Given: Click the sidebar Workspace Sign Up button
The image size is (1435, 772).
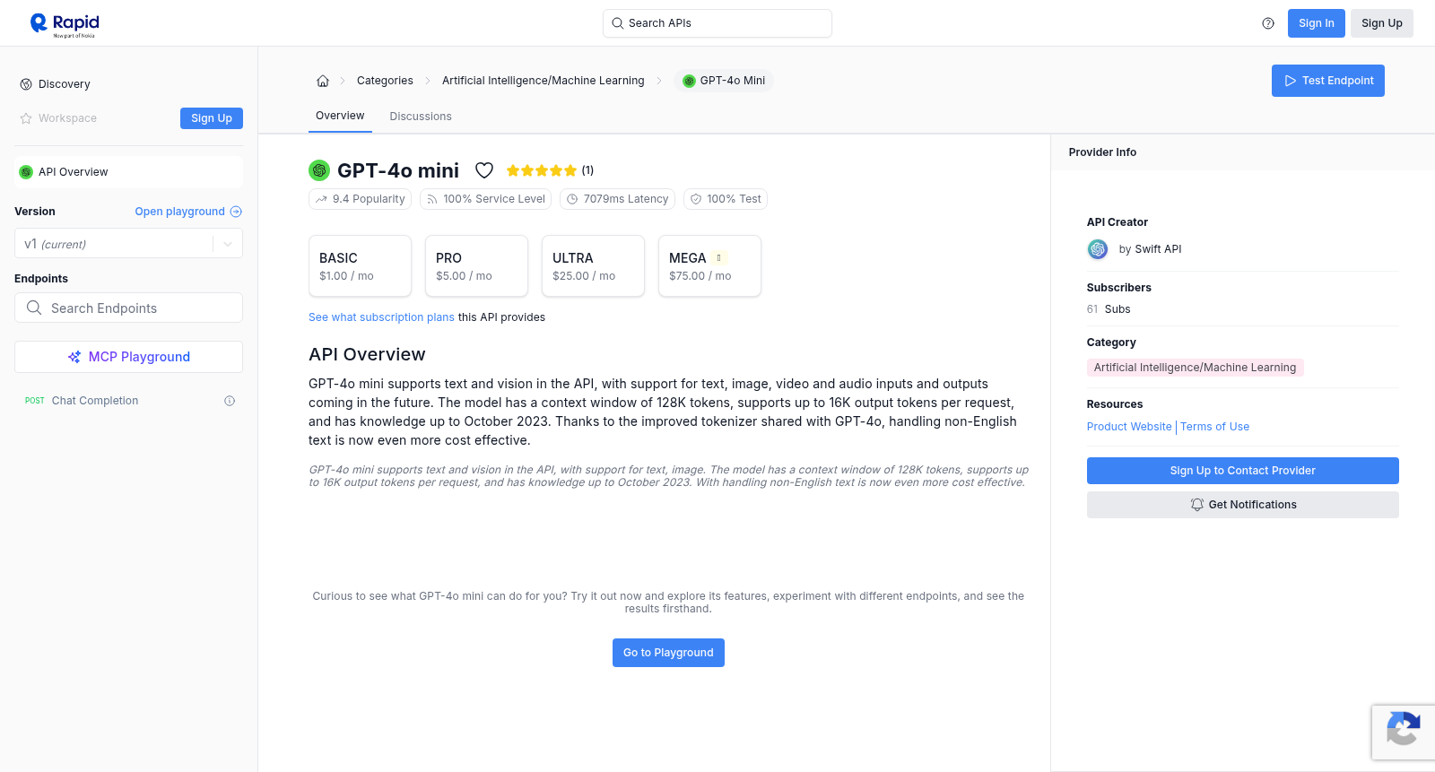Looking at the screenshot, I should (x=212, y=118).
